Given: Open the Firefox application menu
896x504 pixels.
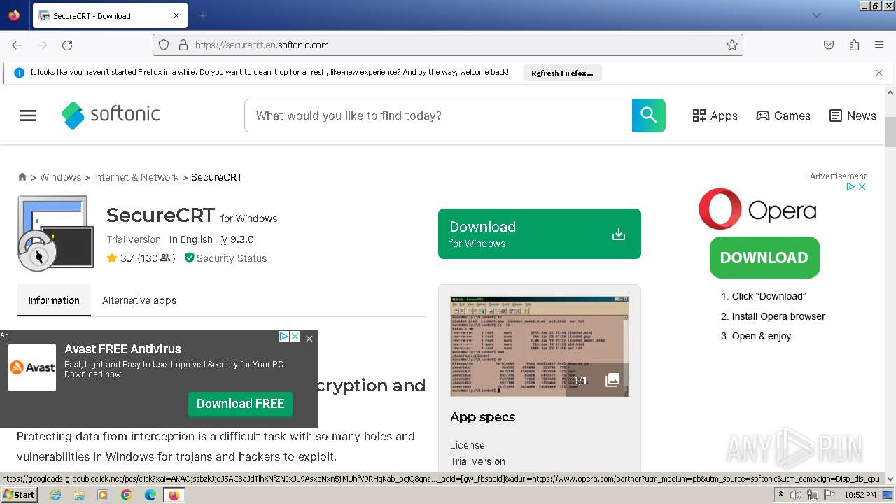Looking at the screenshot, I should tap(879, 45).
